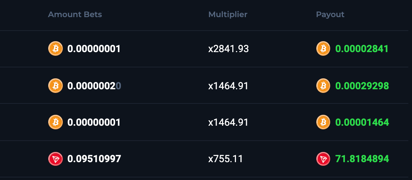Click the green payout 0.00001464

coord(362,122)
